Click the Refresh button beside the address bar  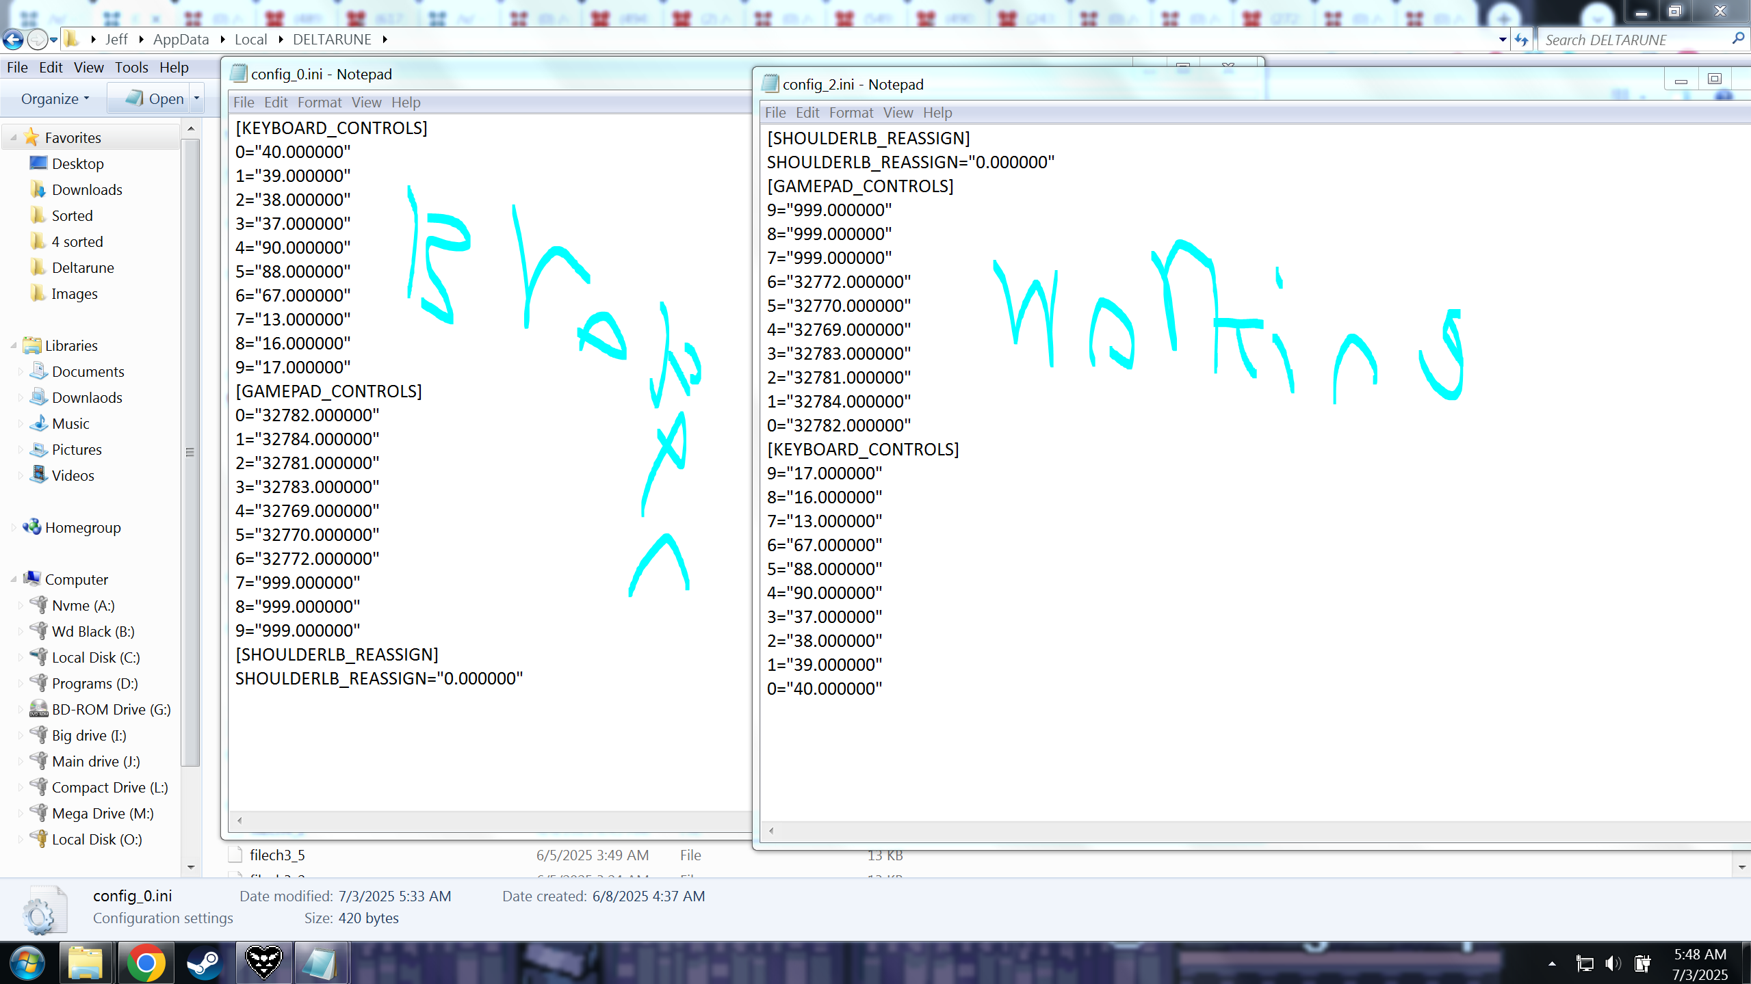[1521, 40]
